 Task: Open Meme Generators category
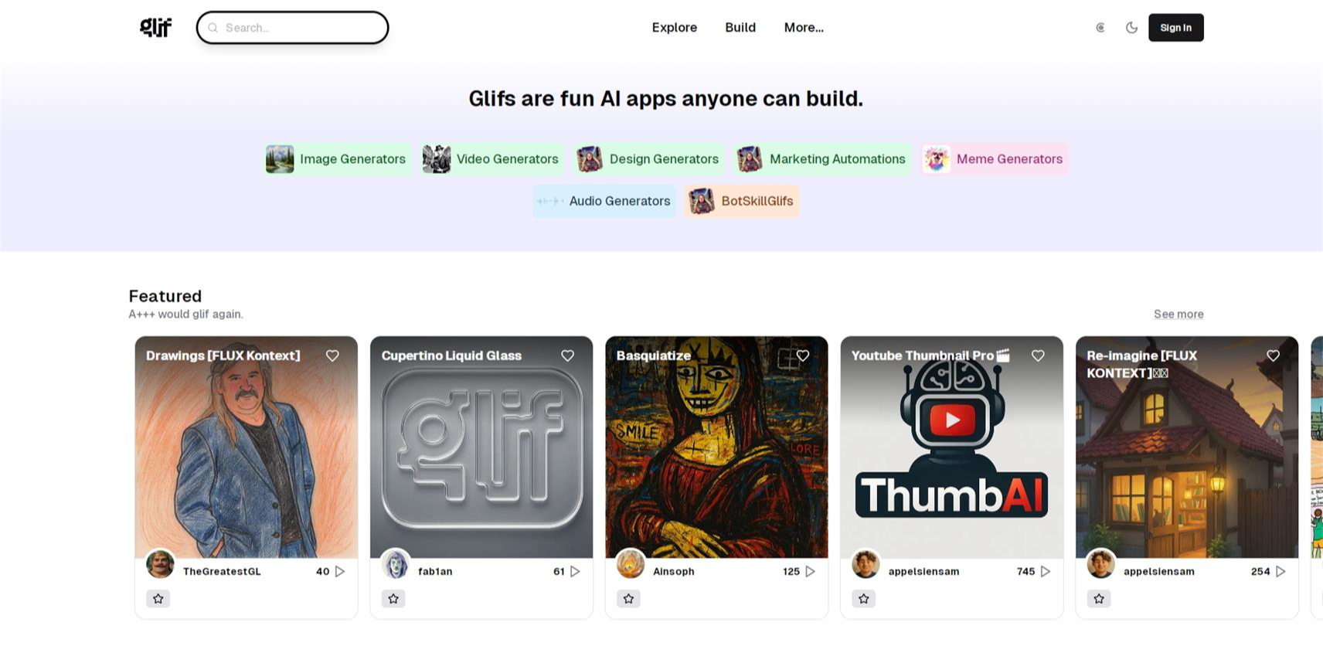(994, 159)
